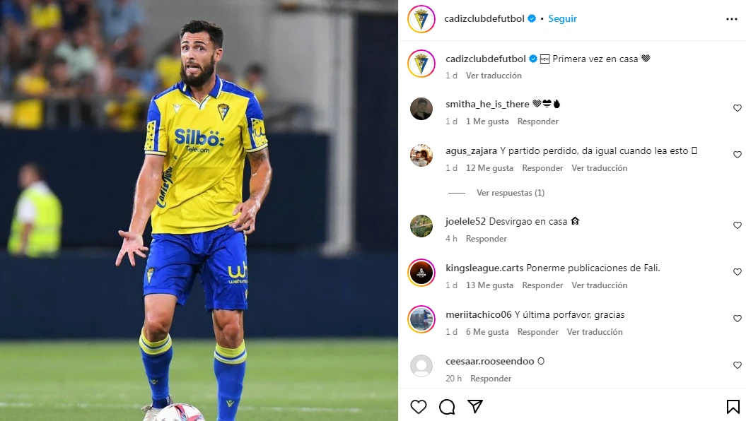Click the Cádiz player photo
Viewport: 746px width, 421px height.
point(199,210)
